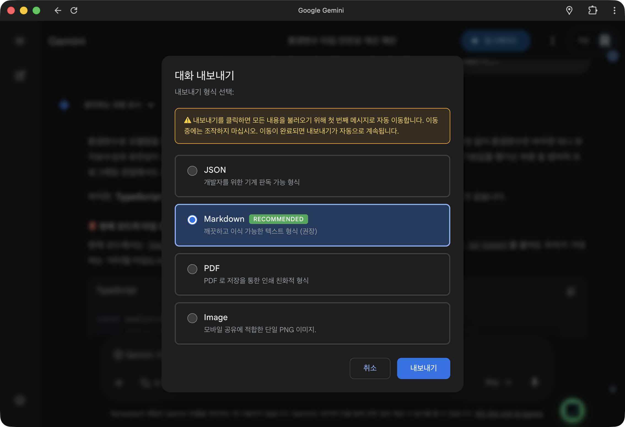
Task: Close the window with red button
Action: tap(11, 10)
